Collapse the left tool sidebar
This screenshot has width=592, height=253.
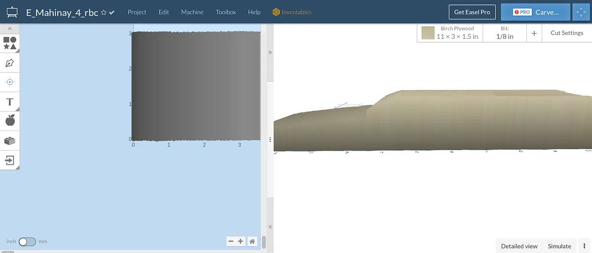(x=10, y=29)
